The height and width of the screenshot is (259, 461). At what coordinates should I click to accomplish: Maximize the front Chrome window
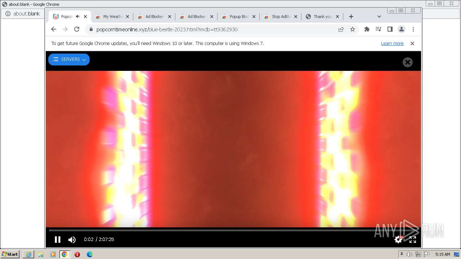401,11
